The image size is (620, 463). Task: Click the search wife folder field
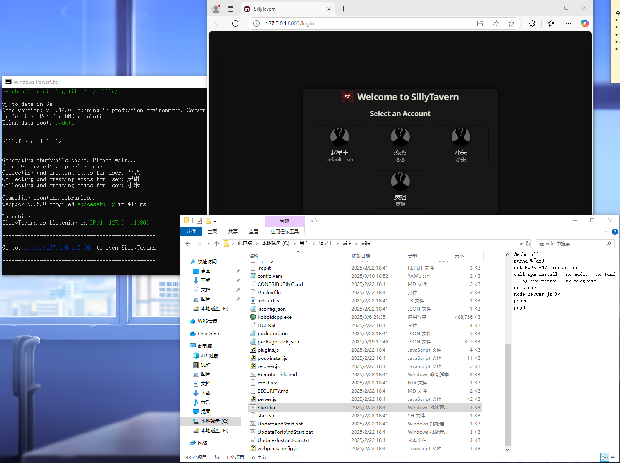point(575,243)
